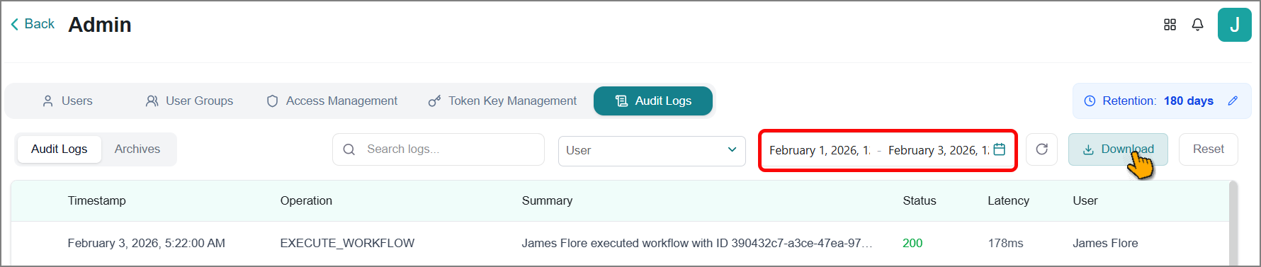Screen dimensions: 1261x267
Task: Click the User column header
Action: tap(1085, 201)
